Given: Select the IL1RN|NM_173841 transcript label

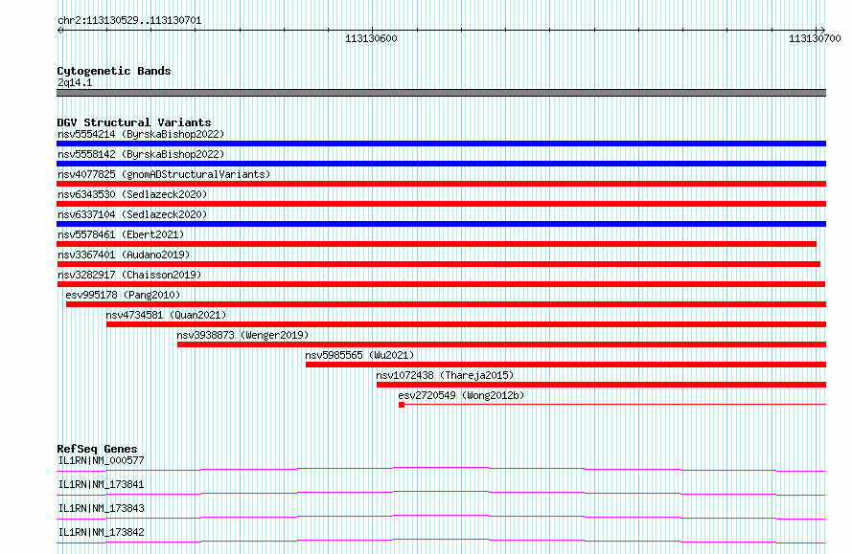Looking at the screenshot, I should pyautogui.click(x=102, y=484).
